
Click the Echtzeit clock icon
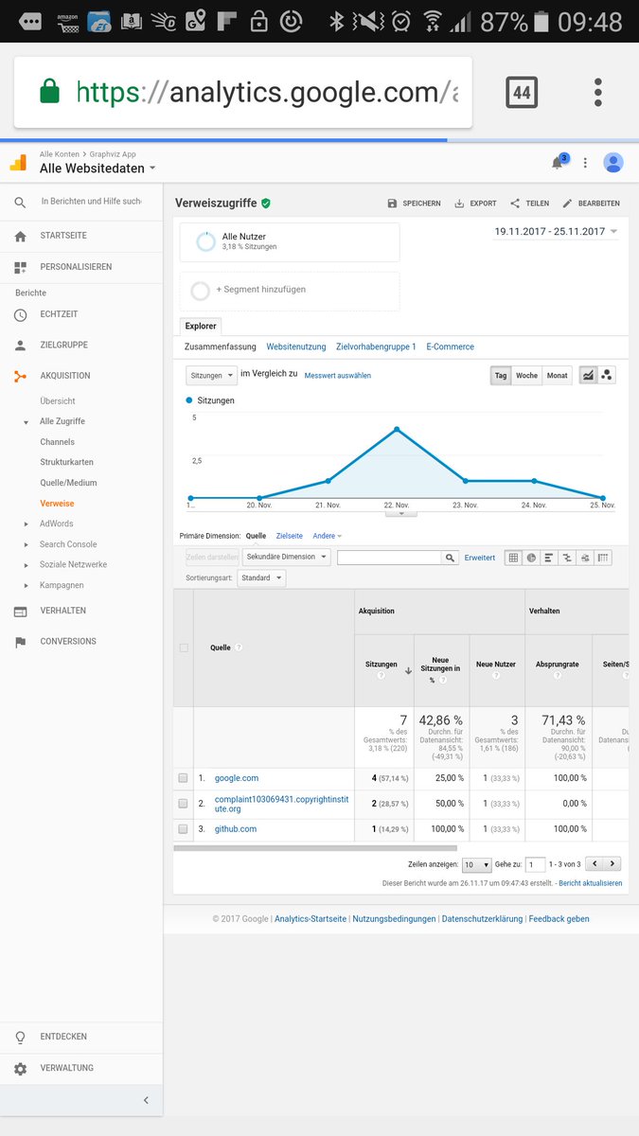(20, 314)
